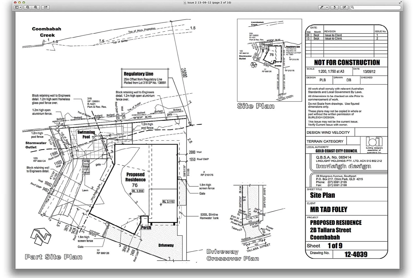
Task: Zoom out of the site plan
Action: tap(28, 7)
